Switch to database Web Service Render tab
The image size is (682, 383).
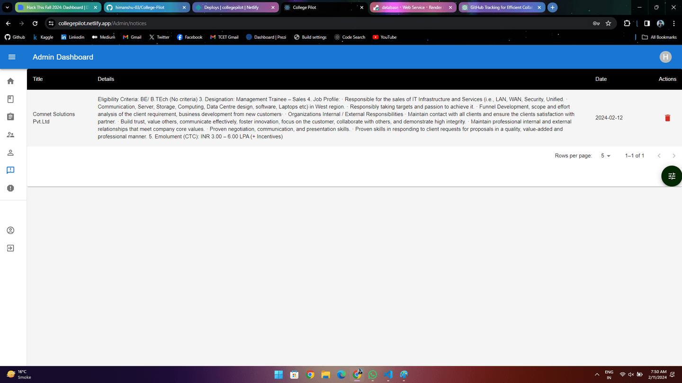[x=412, y=8]
